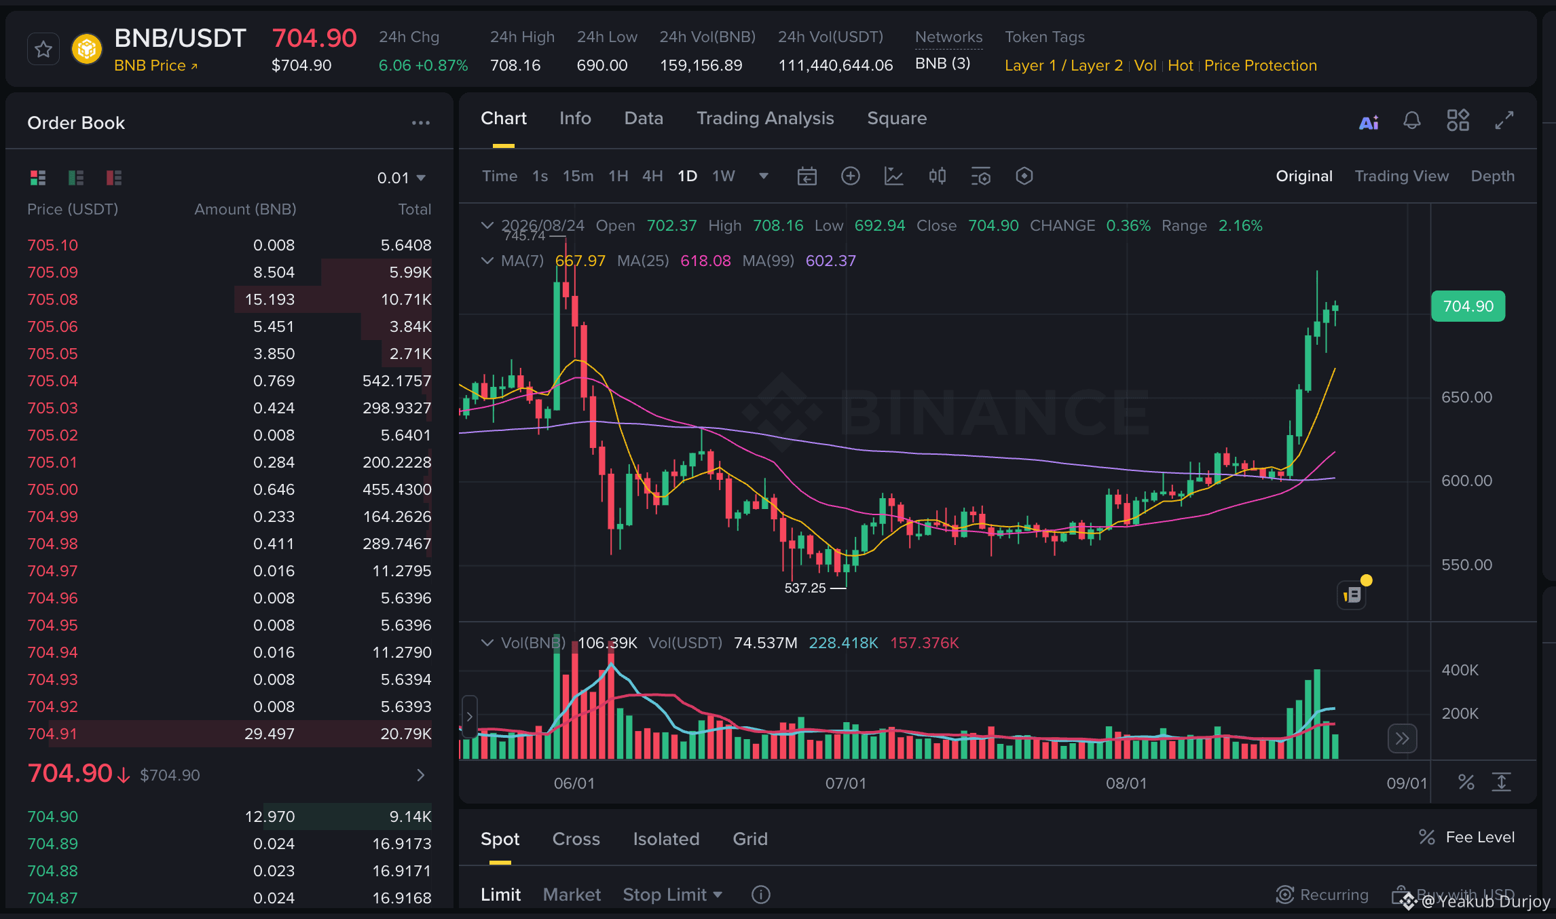Open the Stop Limit order type dropdown
The width and height of the screenshot is (1556, 919).
pos(672,895)
